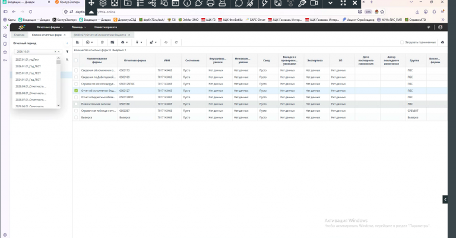456x238 pixels.
Task: Check the row 0503387 checkbox
Action: tap(76, 111)
